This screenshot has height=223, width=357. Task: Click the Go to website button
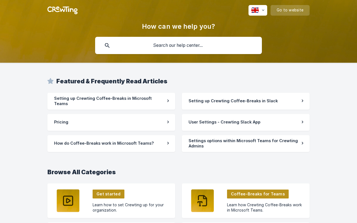(290, 10)
